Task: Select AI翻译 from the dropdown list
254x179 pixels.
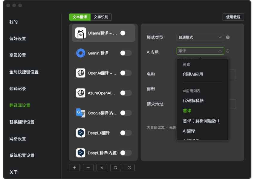Action: (189, 131)
